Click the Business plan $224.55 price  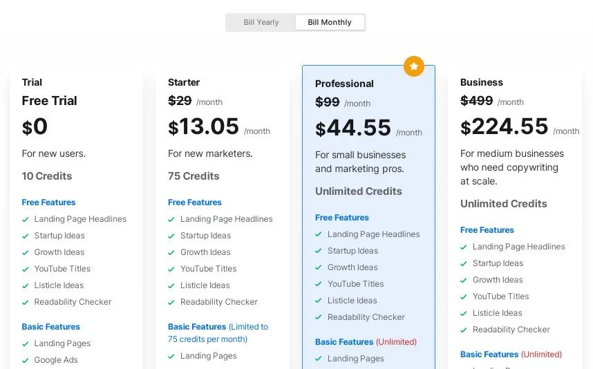[x=505, y=127]
